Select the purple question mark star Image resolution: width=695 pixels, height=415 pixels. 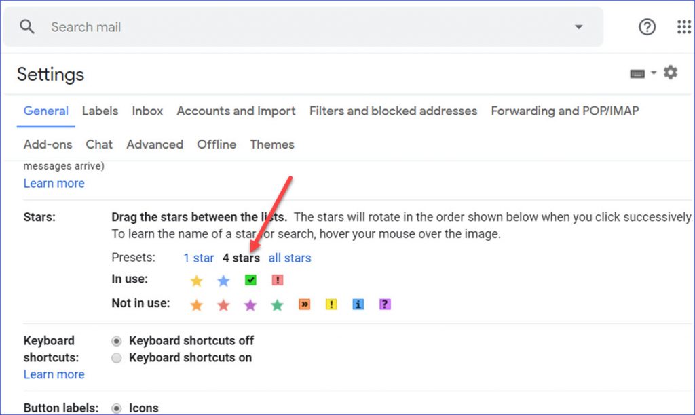tap(385, 304)
